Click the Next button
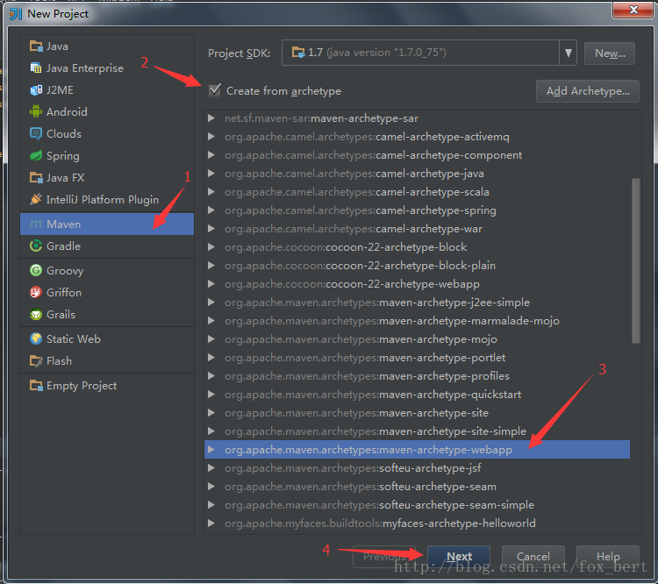The width and height of the screenshot is (658, 584). 459,557
